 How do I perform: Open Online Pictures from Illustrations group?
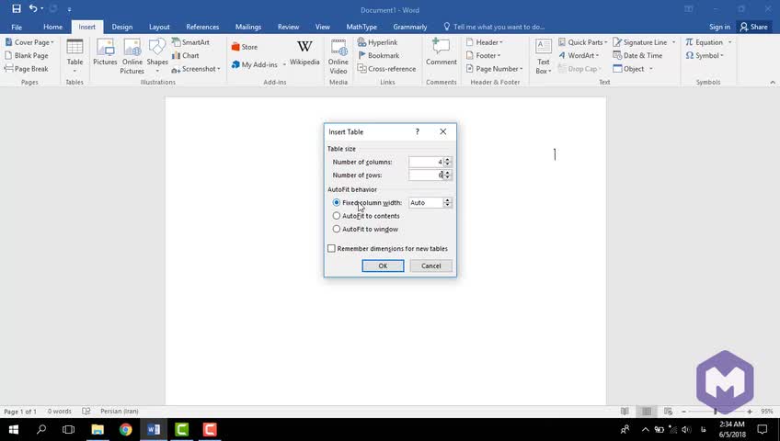[132, 56]
